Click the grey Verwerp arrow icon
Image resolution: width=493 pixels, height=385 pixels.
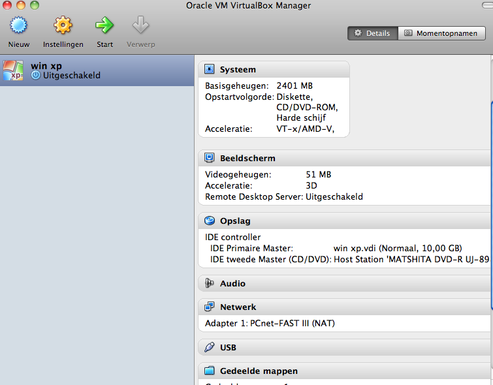pyautogui.click(x=140, y=25)
